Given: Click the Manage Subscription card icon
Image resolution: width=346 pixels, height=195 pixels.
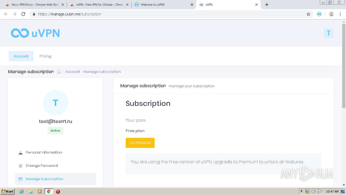Looking at the screenshot, I should coord(21,179).
